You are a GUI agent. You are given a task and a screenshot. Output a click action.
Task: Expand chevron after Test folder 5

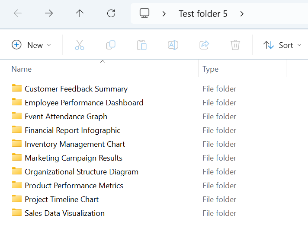pyautogui.click(x=242, y=14)
